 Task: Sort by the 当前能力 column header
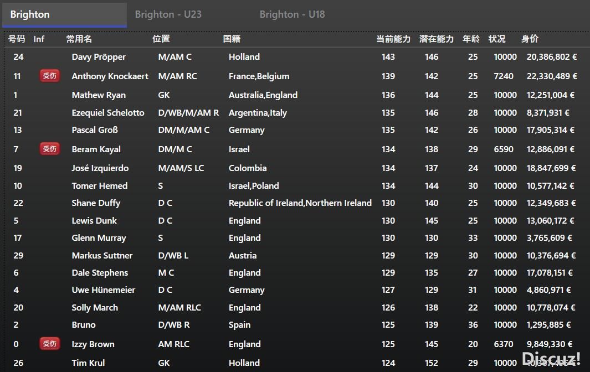pos(393,39)
